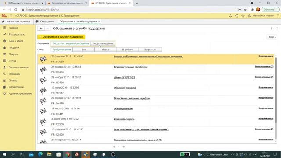Open first ticket about окончании подписки
The height and width of the screenshot is (158, 281).
pyautogui.click(x=148, y=57)
